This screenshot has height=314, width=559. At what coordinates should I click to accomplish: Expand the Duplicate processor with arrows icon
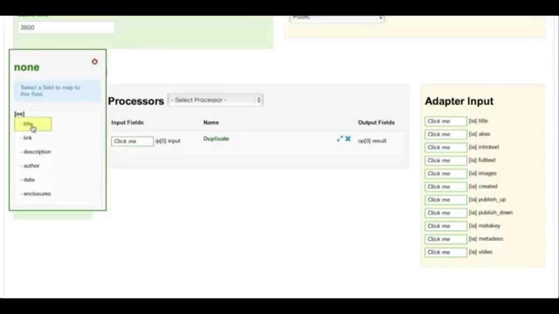(340, 139)
